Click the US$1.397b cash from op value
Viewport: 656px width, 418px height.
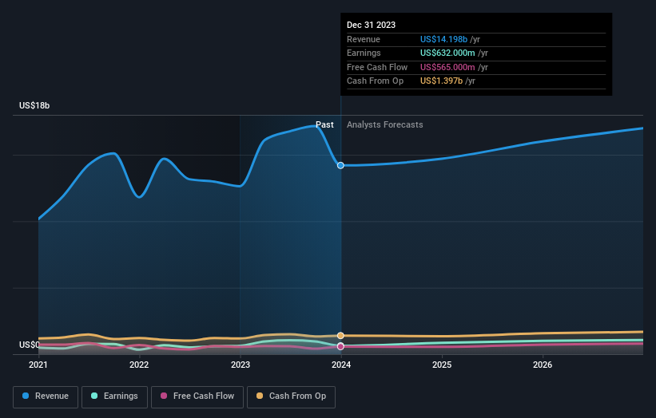441,81
